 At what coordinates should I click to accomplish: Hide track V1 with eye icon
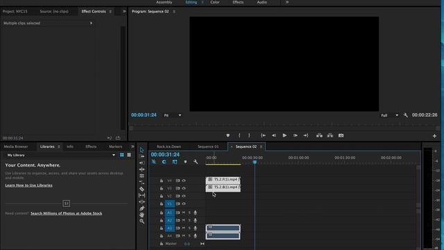click(184, 203)
